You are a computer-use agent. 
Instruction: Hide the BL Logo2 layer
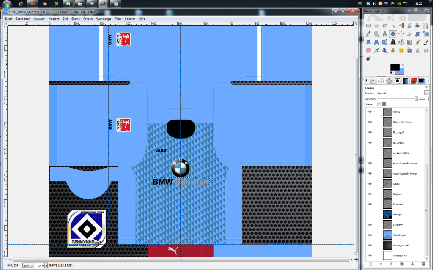(370, 132)
